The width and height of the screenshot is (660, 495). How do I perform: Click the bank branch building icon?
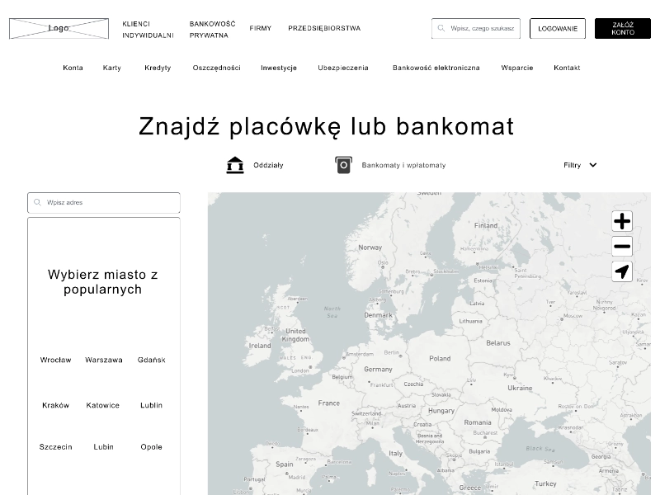click(235, 165)
